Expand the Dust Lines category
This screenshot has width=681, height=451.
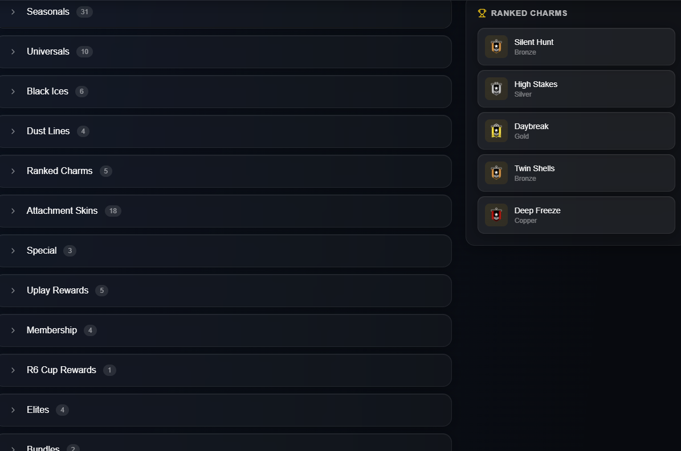pyautogui.click(x=225, y=131)
